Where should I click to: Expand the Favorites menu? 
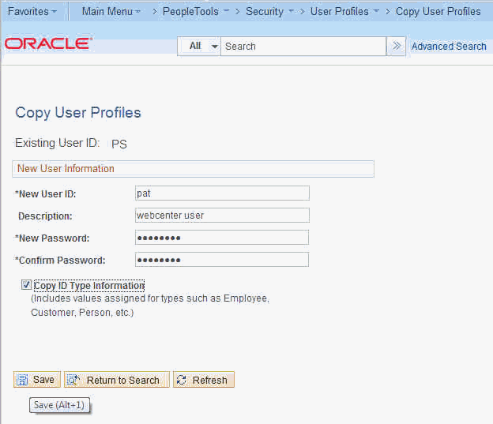click(x=32, y=12)
